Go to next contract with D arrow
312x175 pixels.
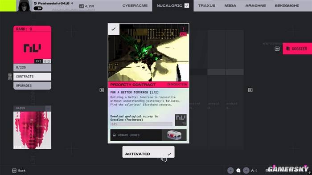pos(250,90)
